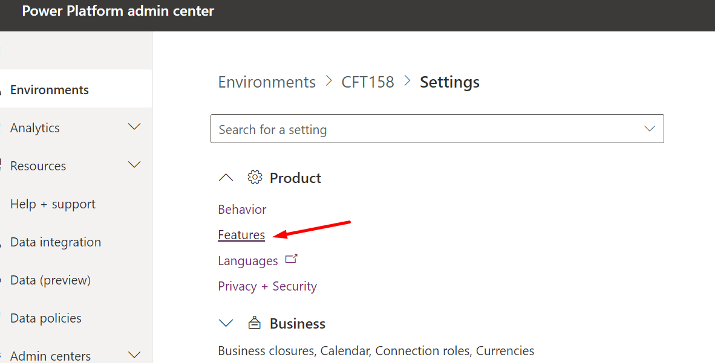Image resolution: width=715 pixels, height=363 pixels.
Task: Expand the Analytics menu in sidebar
Action: click(134, 127)
